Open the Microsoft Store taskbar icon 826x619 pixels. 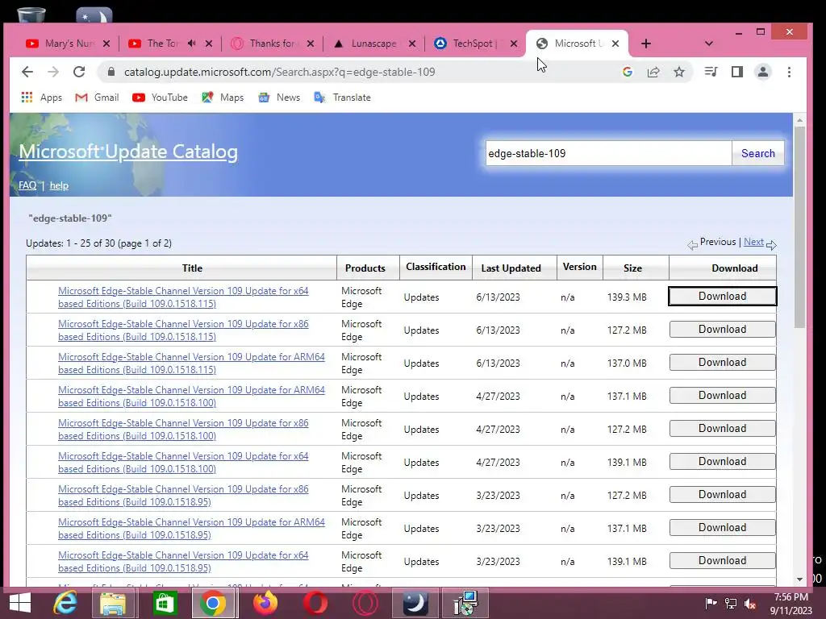[x=165, y=603]
